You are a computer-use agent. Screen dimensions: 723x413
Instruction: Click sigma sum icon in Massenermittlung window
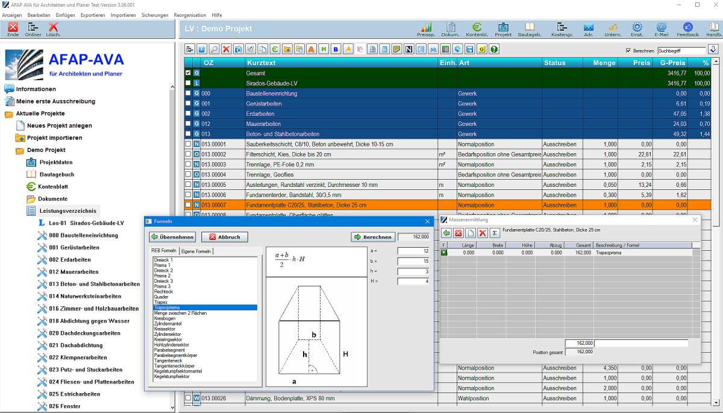(495, 233)
